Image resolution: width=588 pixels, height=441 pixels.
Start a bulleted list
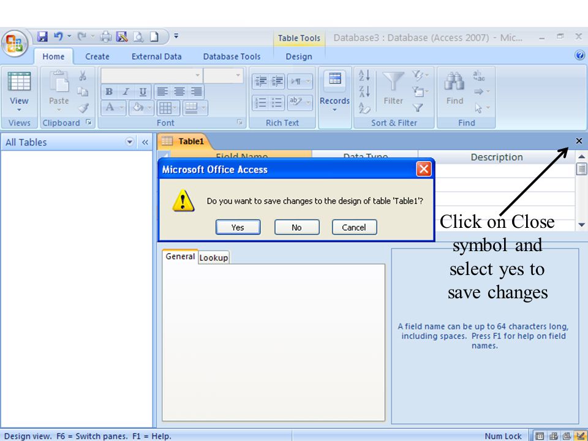277,103
